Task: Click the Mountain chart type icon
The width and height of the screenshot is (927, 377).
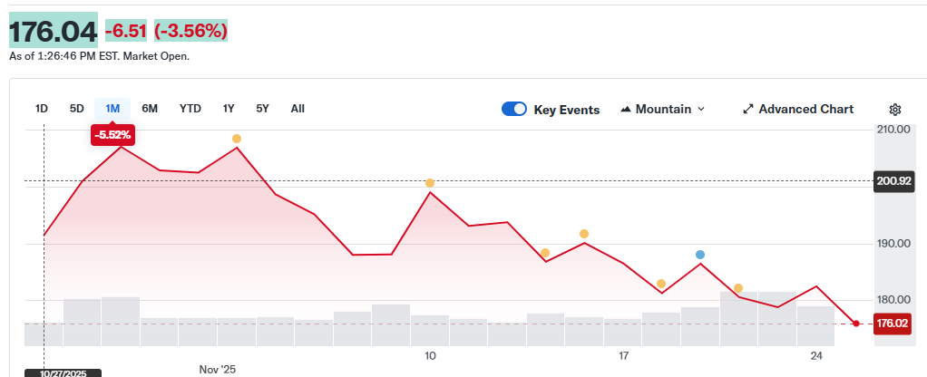Action: coord(626,110)
